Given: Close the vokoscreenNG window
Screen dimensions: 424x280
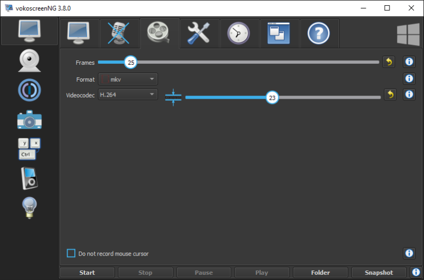Looking at the screenshot, I should (x=411, y=8).
